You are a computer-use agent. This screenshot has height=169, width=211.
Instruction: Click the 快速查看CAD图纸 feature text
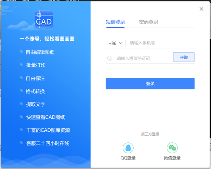pos(46,117)
